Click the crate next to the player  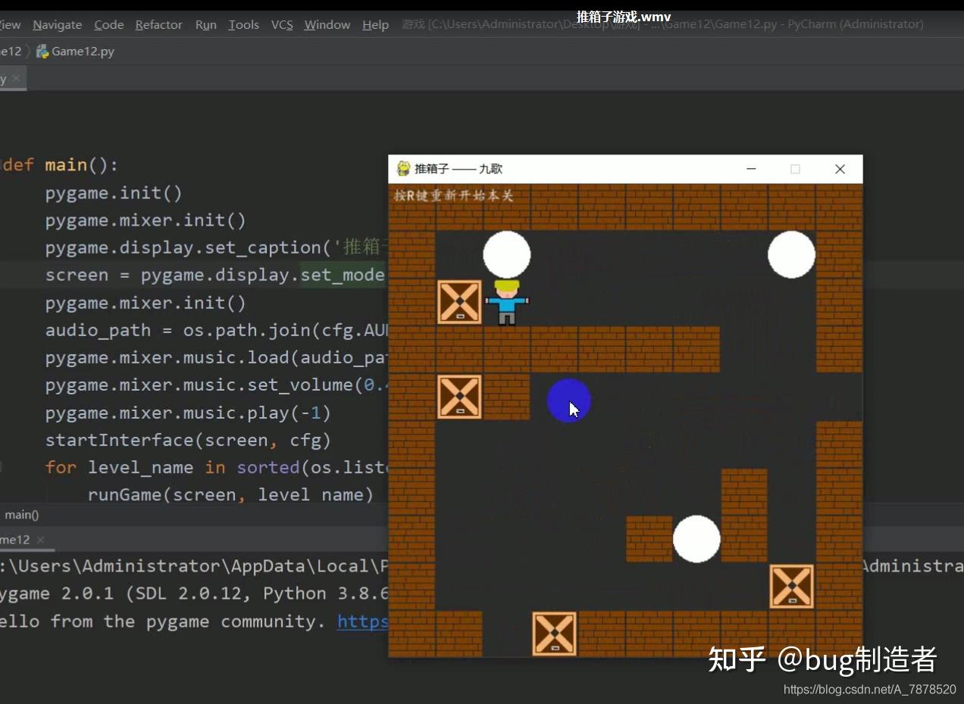(459, 301)
